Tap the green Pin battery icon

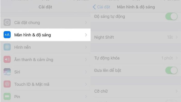coord(7,96)
